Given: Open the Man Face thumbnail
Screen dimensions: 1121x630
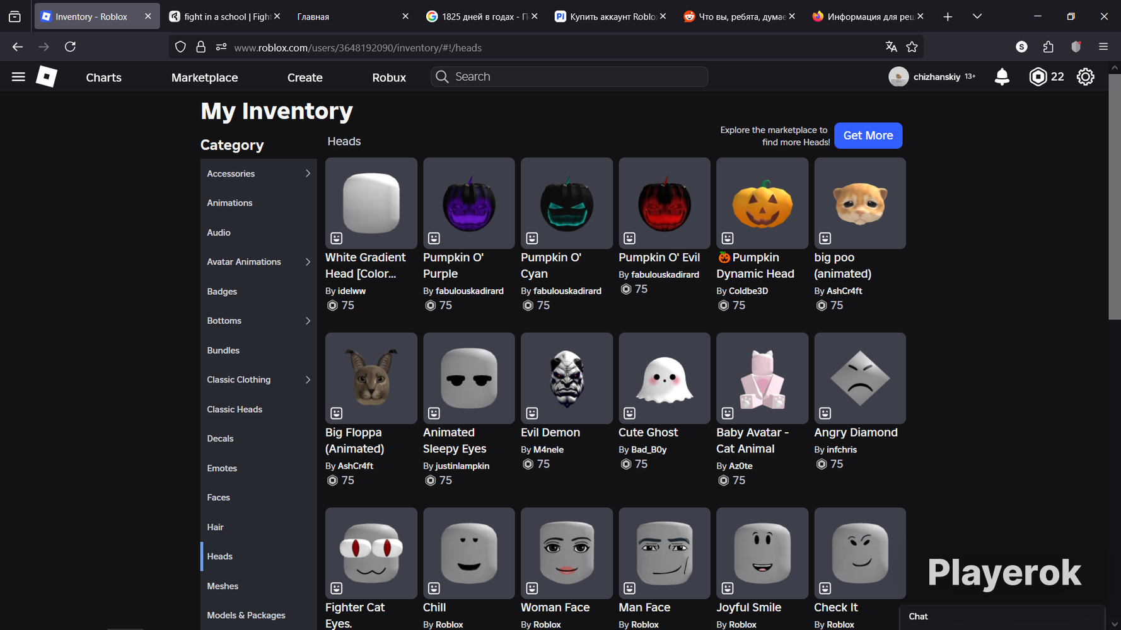Looking at the screenshot, I should pos(665,553).
